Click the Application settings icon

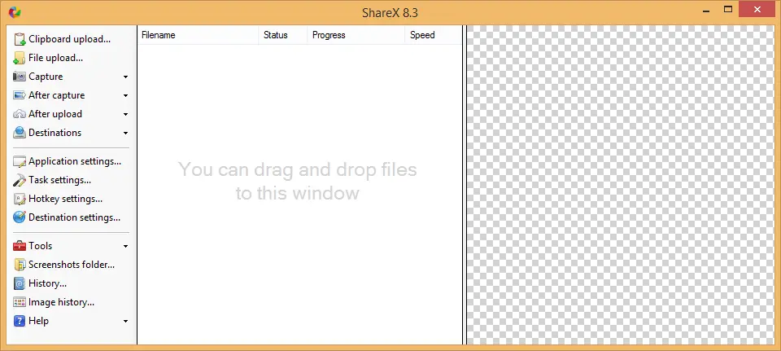click(20, 161)
